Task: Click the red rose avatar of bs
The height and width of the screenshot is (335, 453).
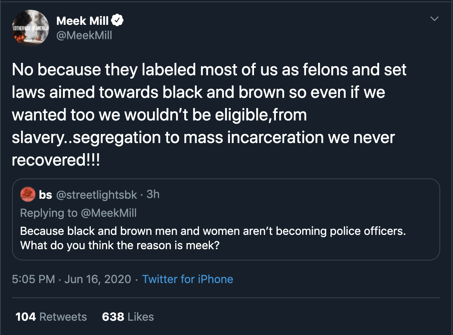Action: coord(28,194)
